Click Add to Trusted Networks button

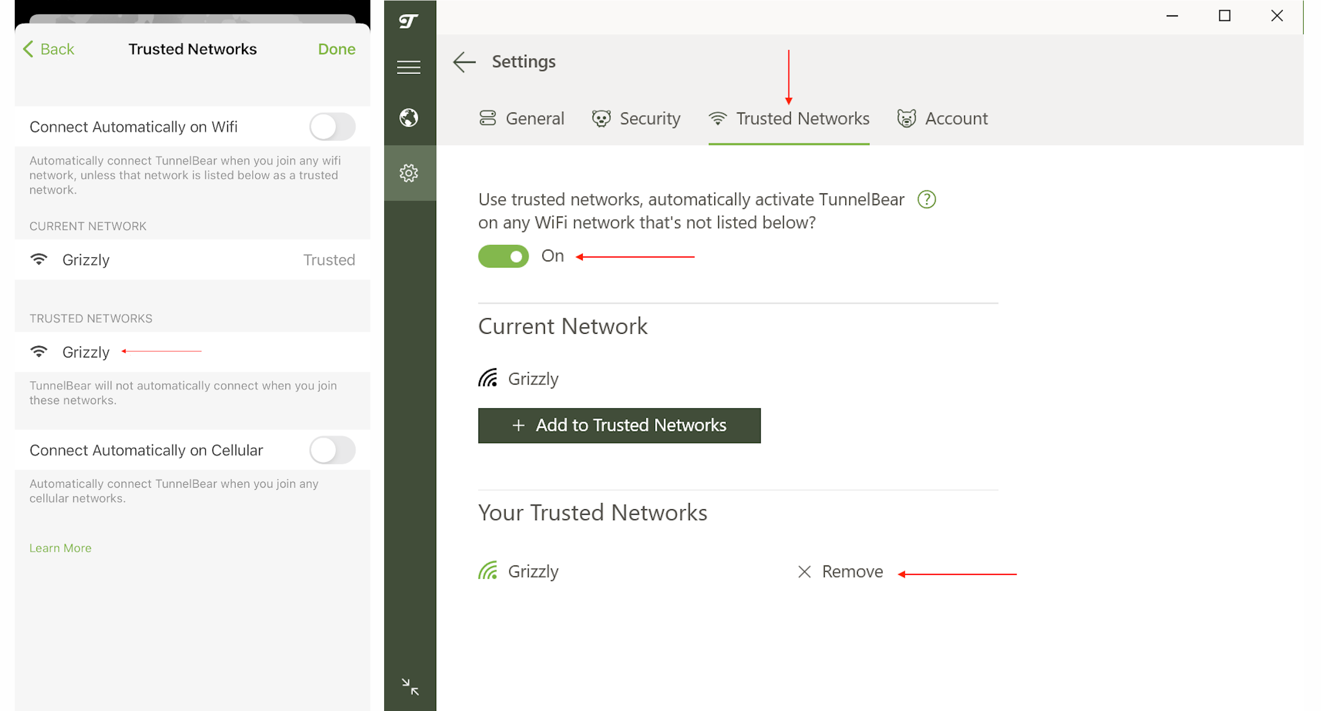point(619,426)
